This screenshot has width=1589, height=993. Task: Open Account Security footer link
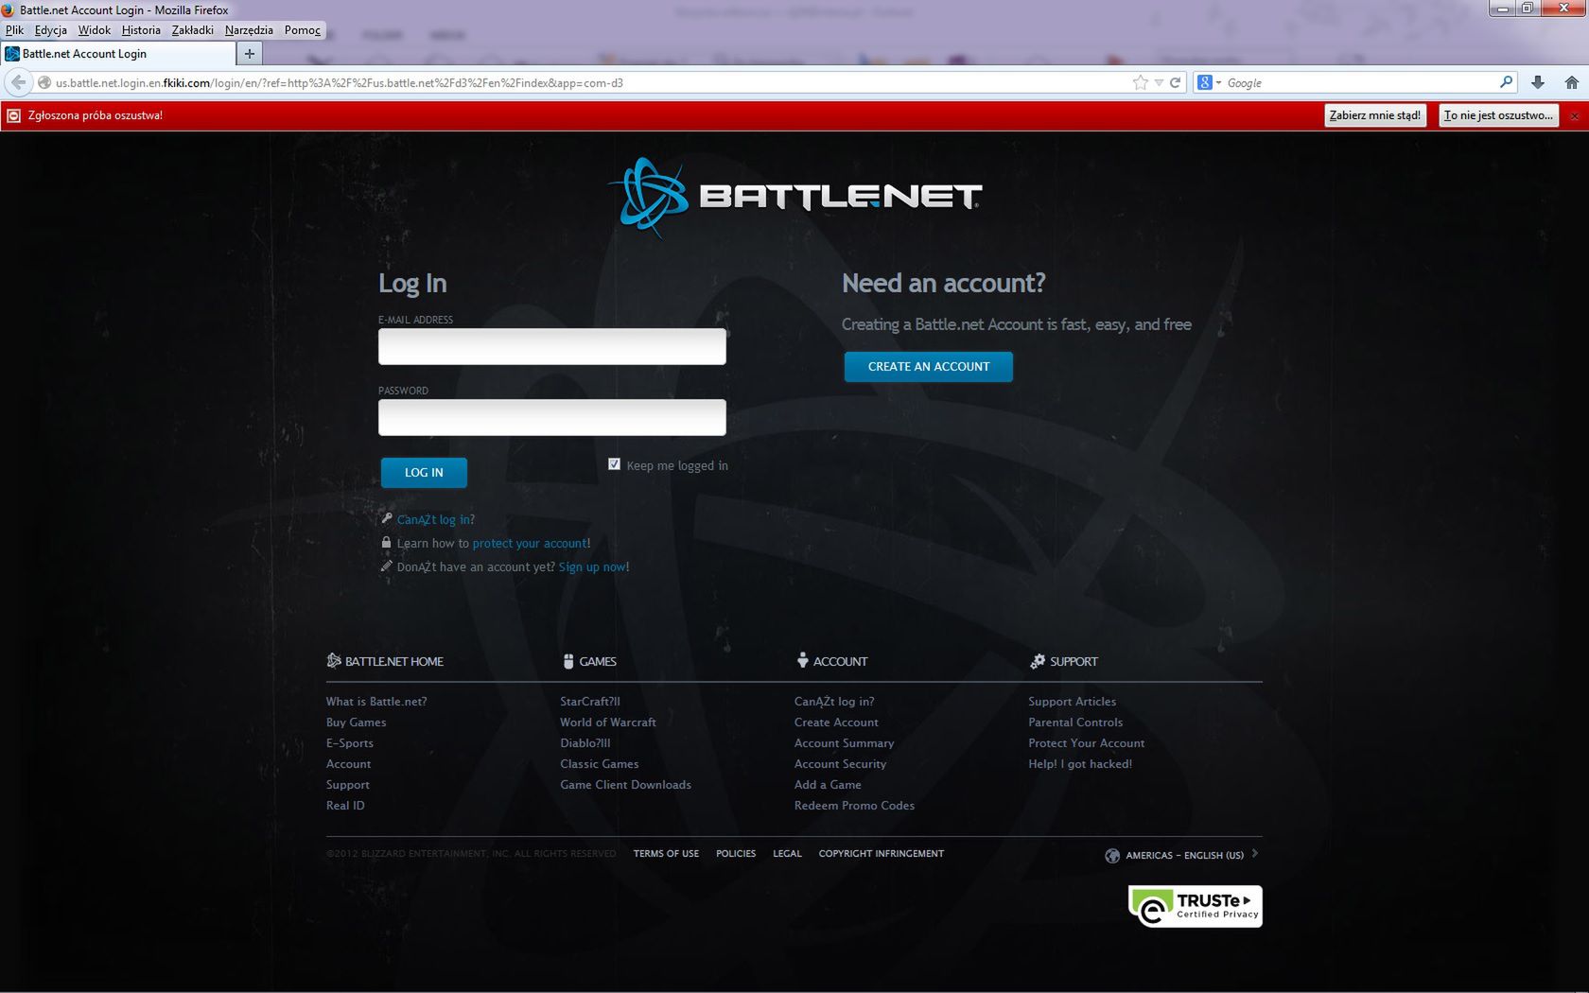(840, 764)
